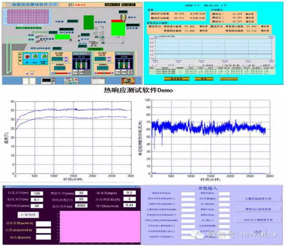The image size is (286, 246).
Task: Click the 换热量(w/m) result field
Action: tap(43, 237)
